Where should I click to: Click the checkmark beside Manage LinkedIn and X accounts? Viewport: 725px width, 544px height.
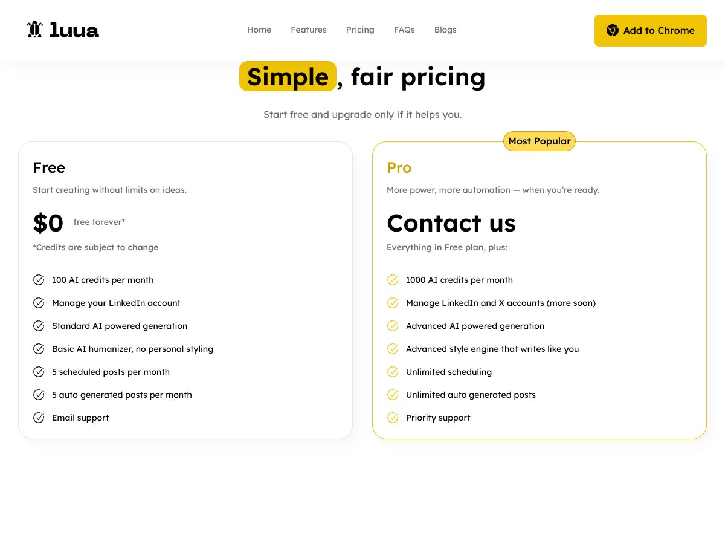point(393,303)
